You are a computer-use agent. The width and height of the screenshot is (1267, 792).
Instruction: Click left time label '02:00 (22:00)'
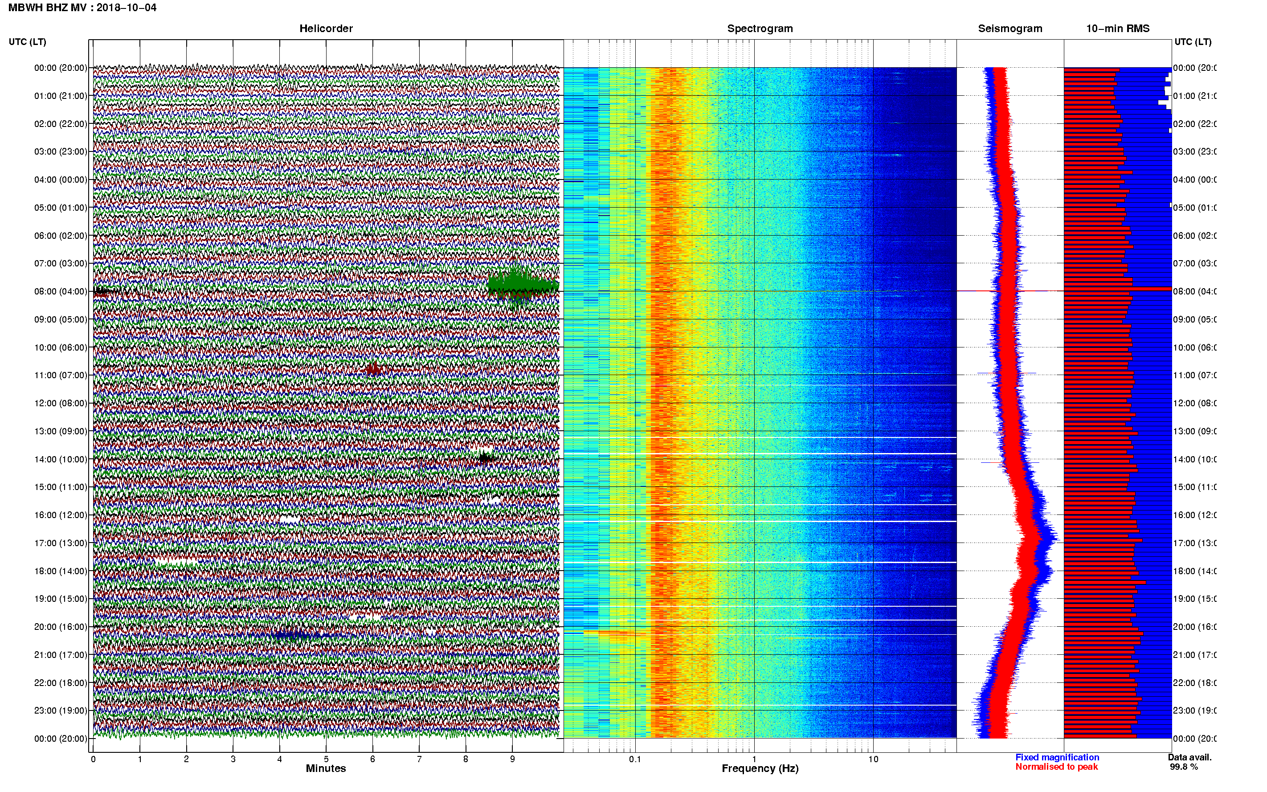pos(61,124)
